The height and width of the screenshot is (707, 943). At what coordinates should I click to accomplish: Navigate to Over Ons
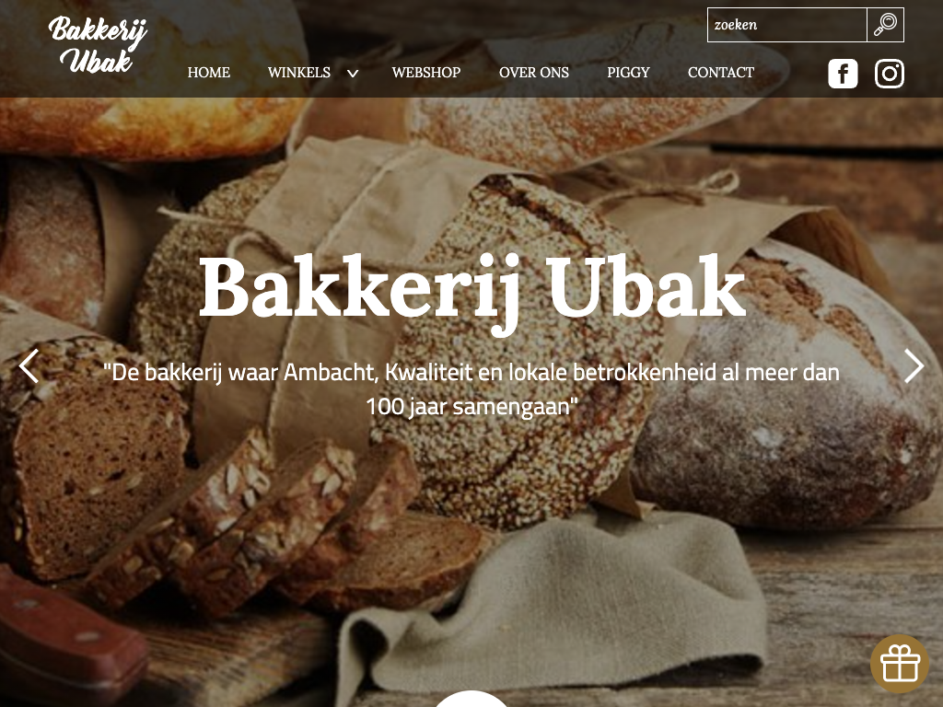(x=533, y=72)
